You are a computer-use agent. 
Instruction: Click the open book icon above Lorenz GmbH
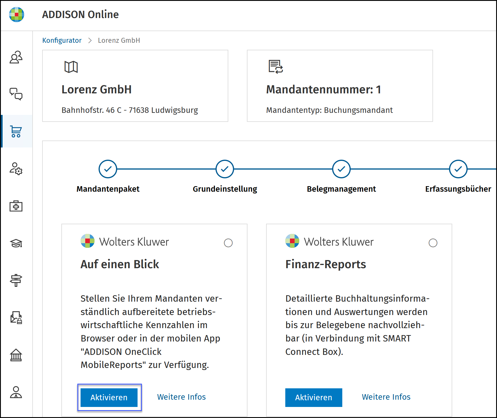(x=71, y=67)
